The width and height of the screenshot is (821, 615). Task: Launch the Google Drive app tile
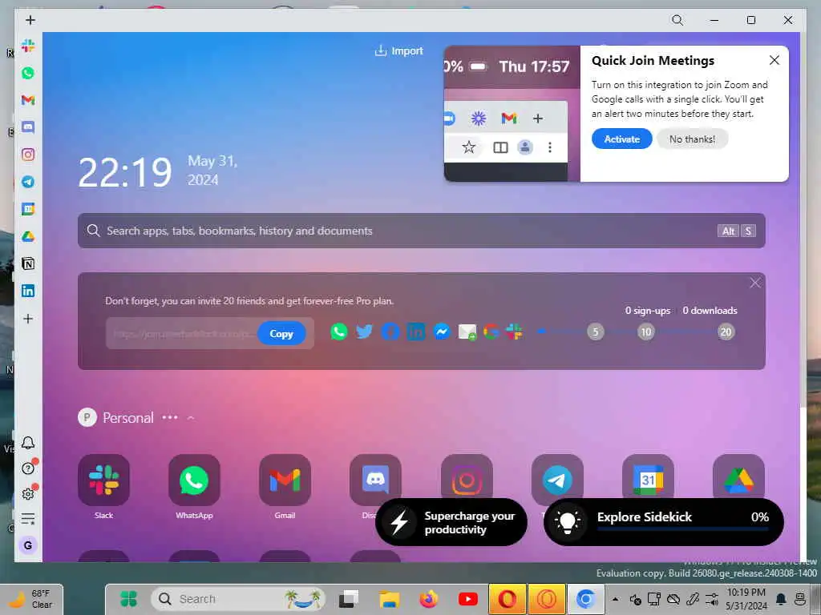click(738, 477)
